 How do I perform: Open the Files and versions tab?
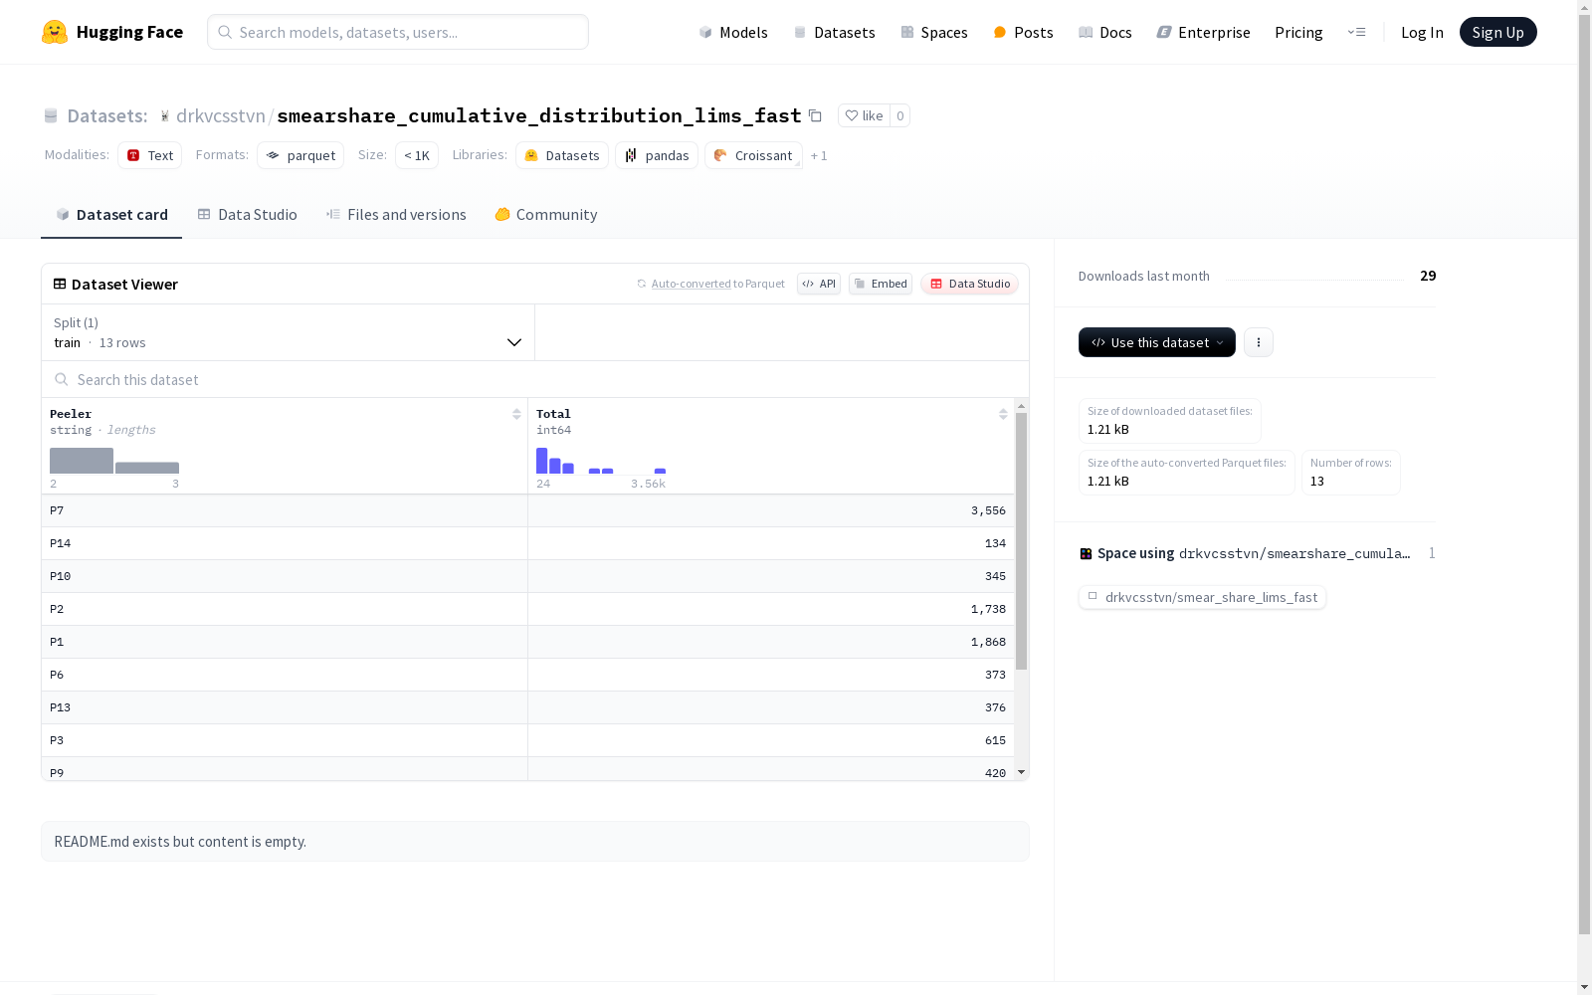pos(396,215)
